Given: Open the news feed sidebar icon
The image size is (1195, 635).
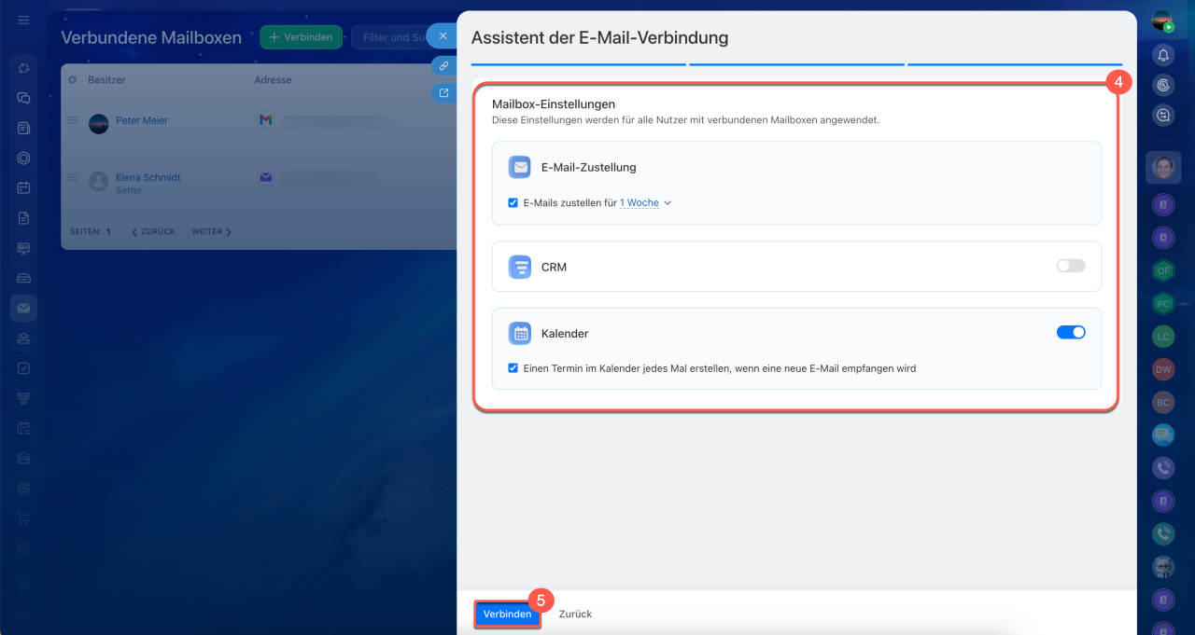Looking at the screenshot, I should coord(24,128).
